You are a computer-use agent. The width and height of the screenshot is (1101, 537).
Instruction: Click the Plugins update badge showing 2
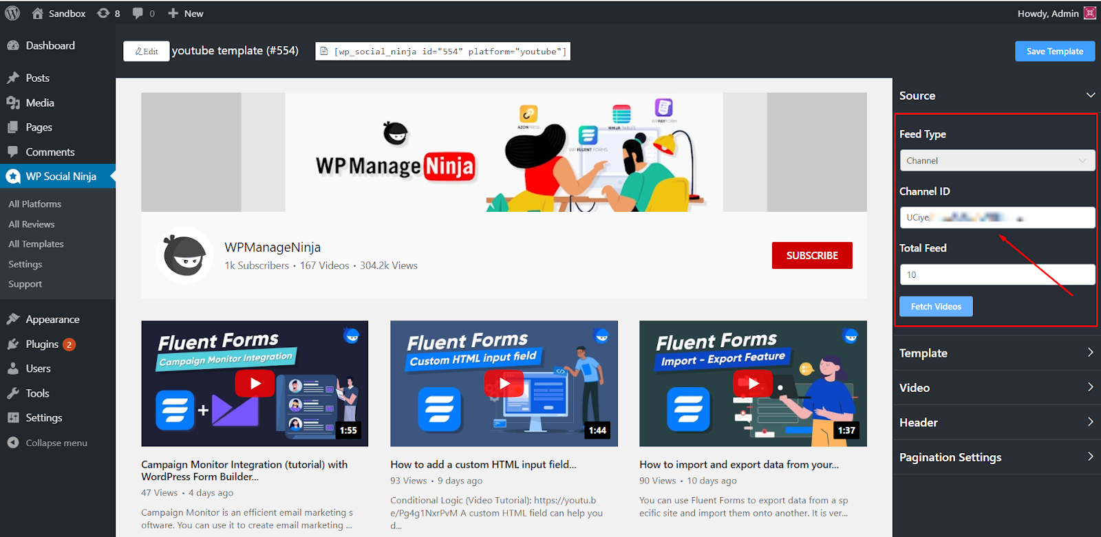69,344
